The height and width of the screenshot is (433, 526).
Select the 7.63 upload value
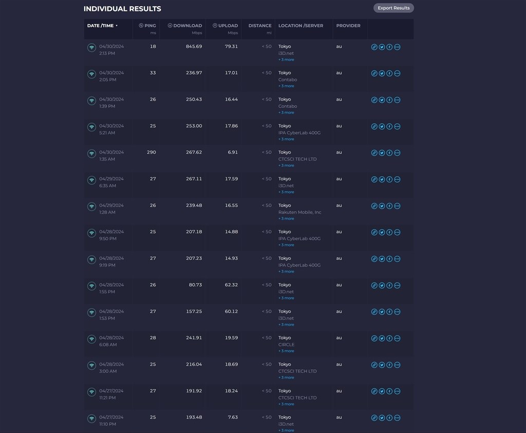point(233,417)
